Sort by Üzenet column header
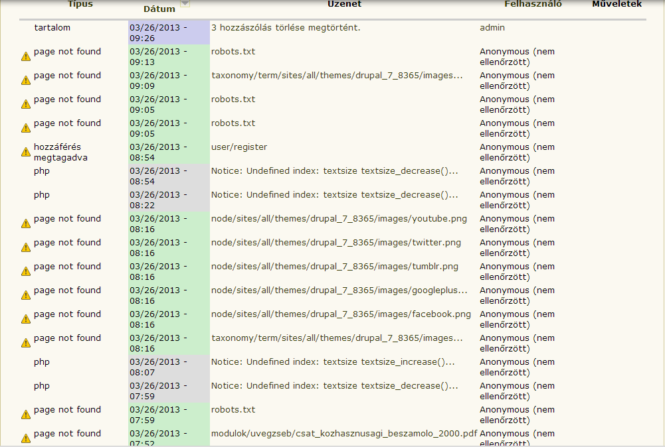 tap(344, 4)
